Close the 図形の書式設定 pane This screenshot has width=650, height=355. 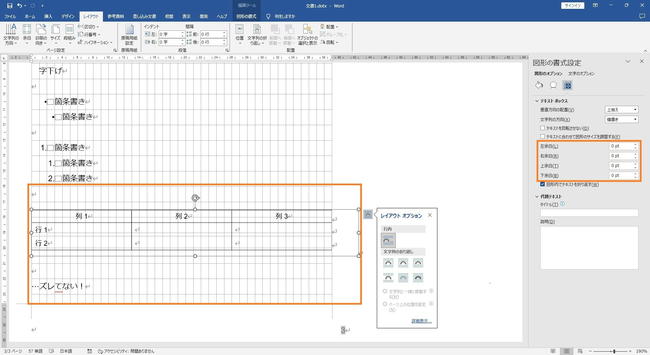tap(642, 62)
